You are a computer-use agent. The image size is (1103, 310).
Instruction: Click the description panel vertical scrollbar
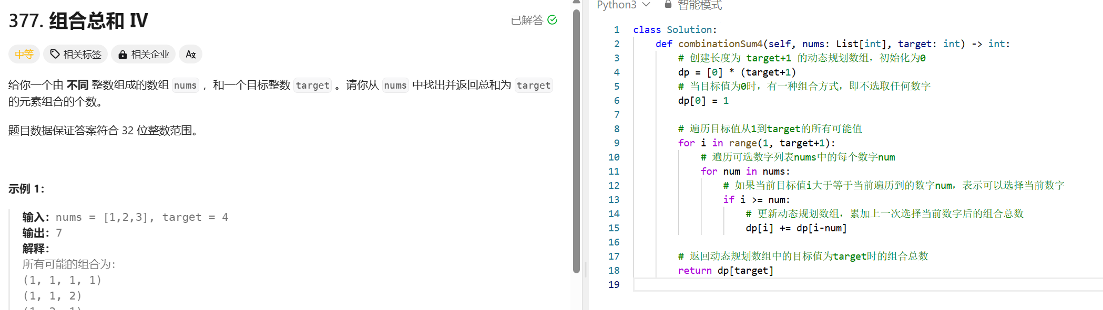pyautogui.click(x=576, y=142)
